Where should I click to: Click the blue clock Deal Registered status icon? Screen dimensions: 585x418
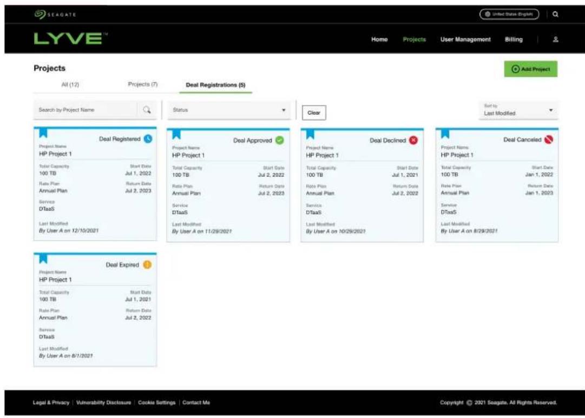tap(148, 139)
